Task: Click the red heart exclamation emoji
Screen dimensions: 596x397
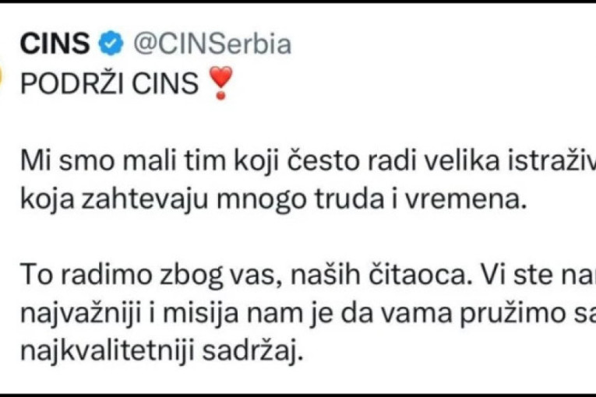Action: [x=222, y=83]
